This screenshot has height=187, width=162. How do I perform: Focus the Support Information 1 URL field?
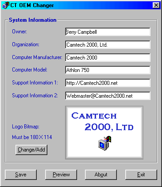pyautogui.click(x=108, y=83)
